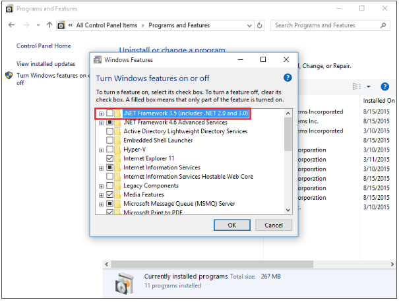The width and height of the screenshot is (399, 302).
Task: Minimize the Windows Features dialog
Action: point(241,60)
